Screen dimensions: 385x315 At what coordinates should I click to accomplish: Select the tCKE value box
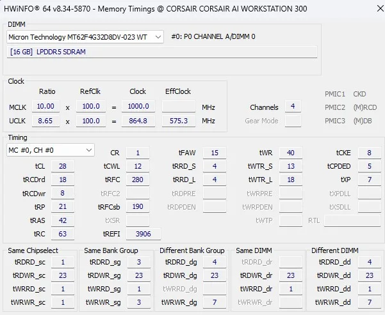[x=369, y=153]
